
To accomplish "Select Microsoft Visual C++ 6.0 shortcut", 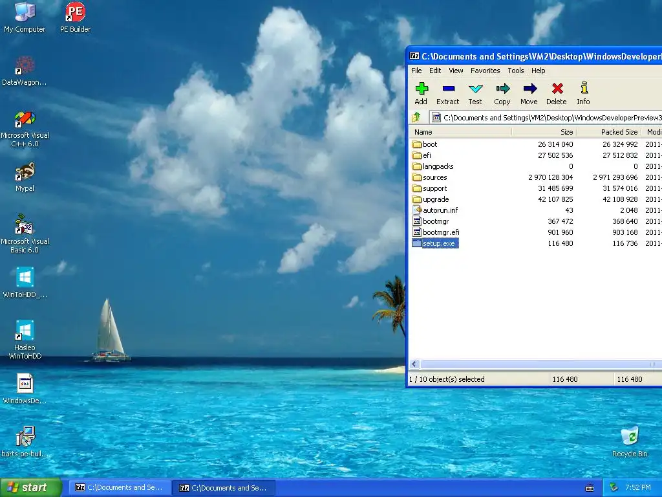I will [25, 128].
